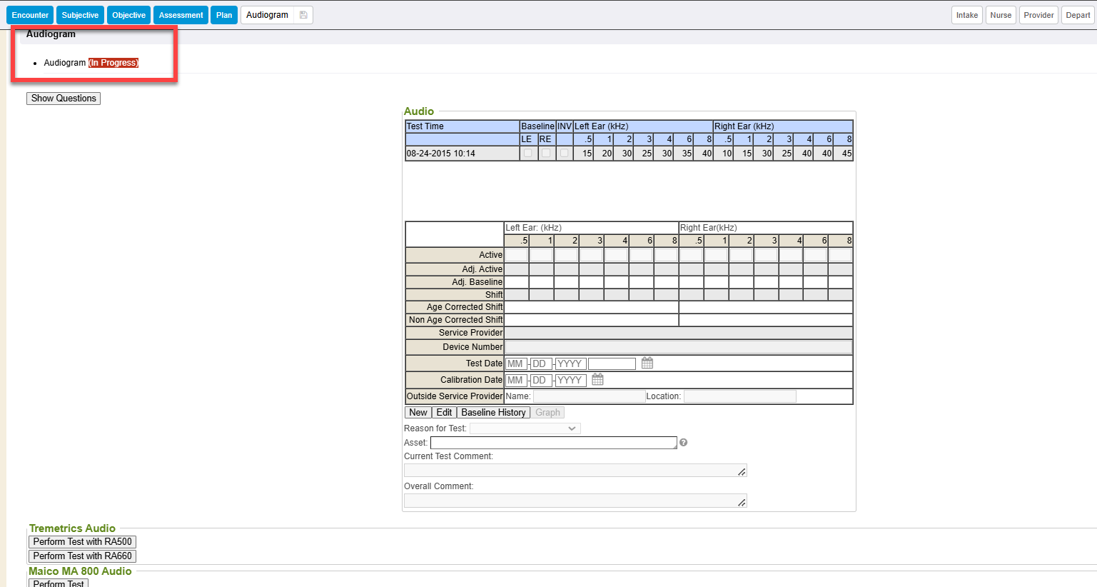Click the Asset input field
Viewport: 1097px width, 587px height.
(x=553, y=443)
